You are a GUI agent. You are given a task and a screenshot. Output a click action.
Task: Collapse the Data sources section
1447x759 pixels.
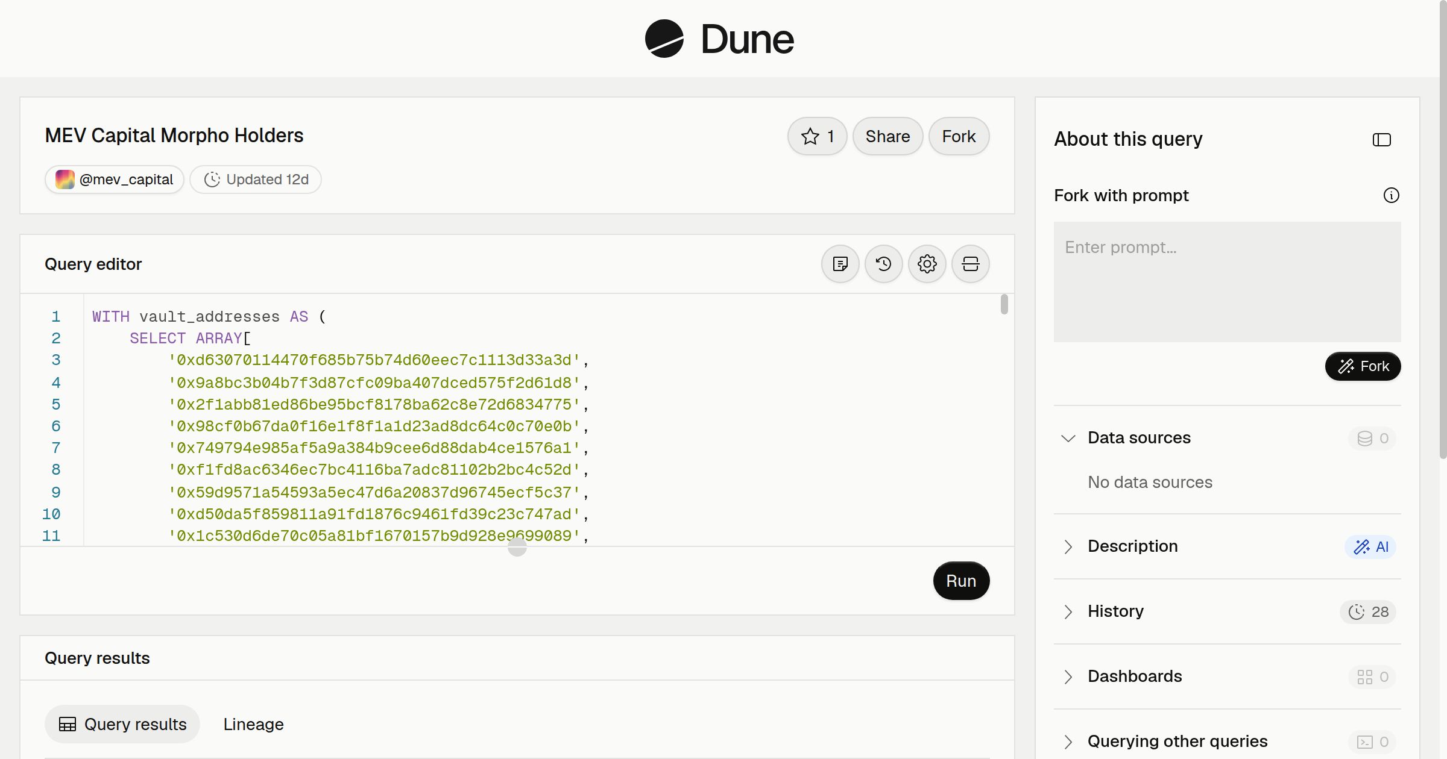(1068, 438)
